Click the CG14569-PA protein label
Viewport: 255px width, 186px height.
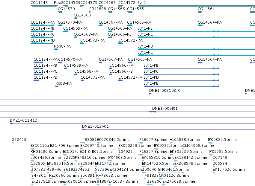click(76, 65)
